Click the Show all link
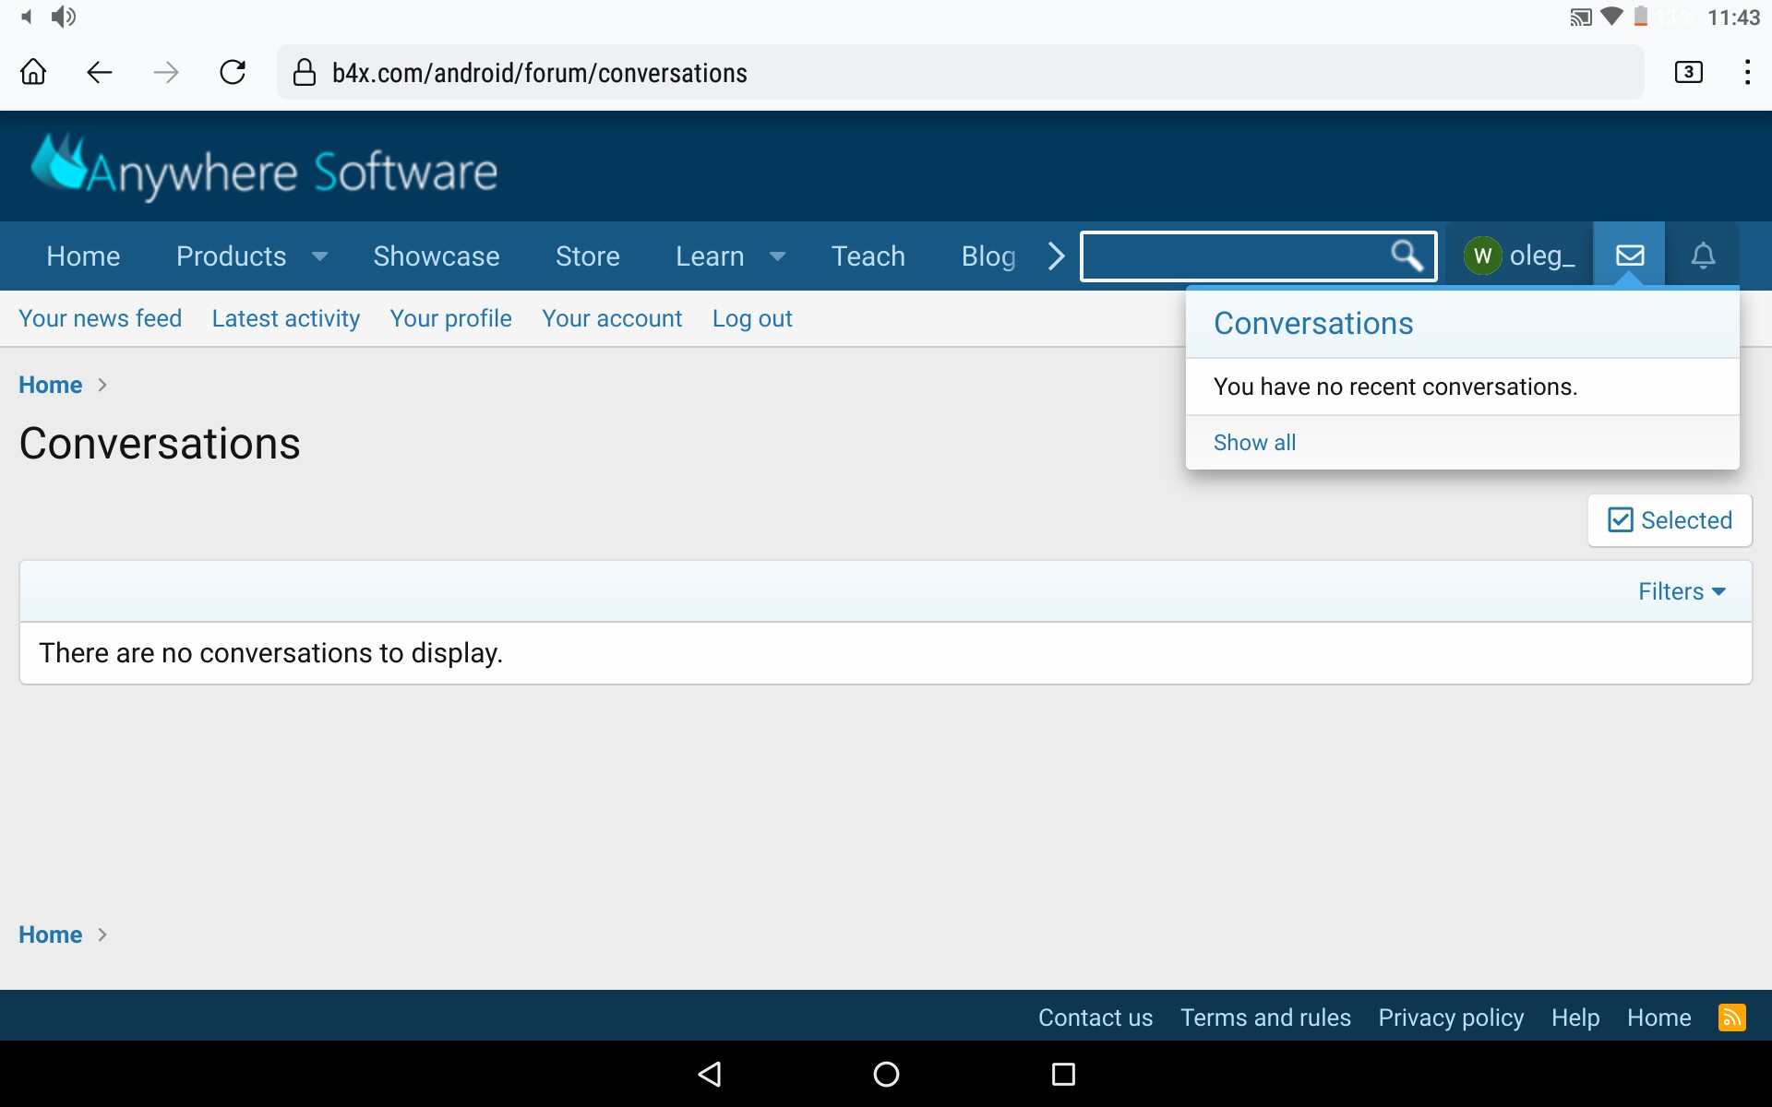The width and height of the screenshot is (1772, 1107). click(1253, 442)
